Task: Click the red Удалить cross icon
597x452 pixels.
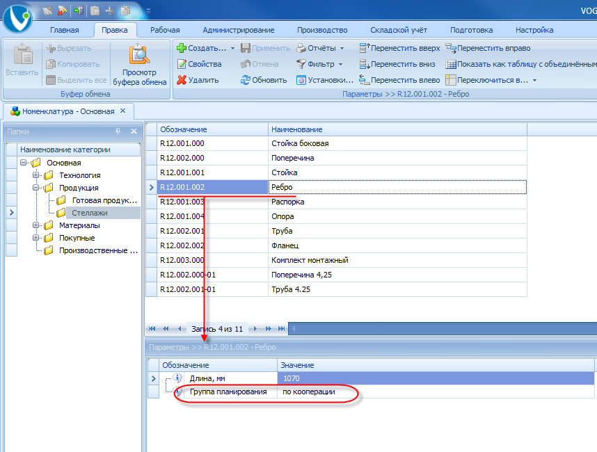Action: click(182, 80)
